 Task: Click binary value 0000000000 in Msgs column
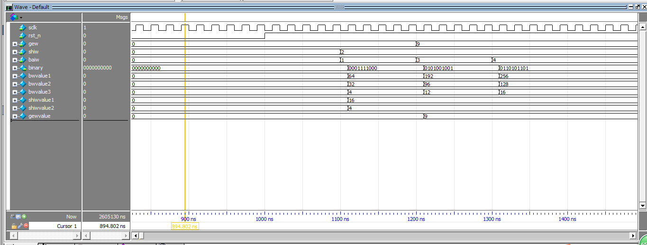point(97,68)
